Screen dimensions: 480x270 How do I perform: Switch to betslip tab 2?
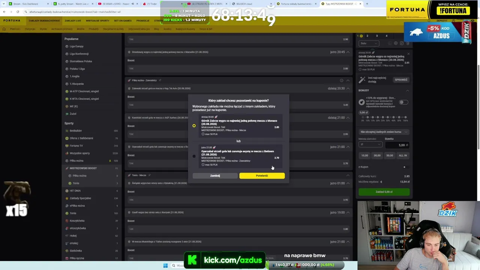(x=367, y=36)
